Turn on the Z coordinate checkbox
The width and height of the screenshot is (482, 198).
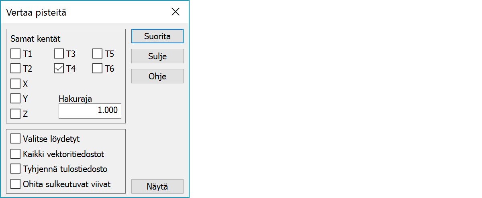[16, 114]
